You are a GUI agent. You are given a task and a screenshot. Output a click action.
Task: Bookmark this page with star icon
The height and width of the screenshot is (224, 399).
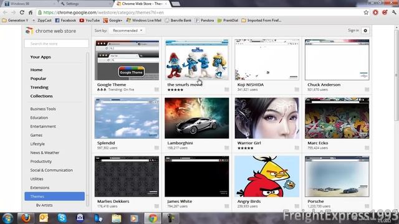pyautogui.click(x=366, y=12)
